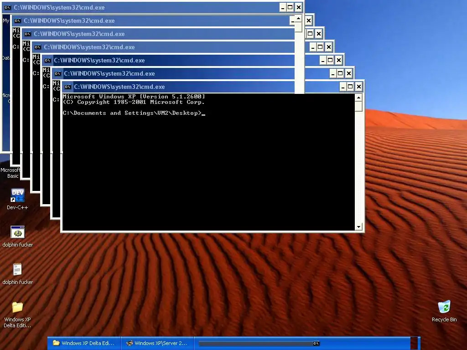Click the scrollbar thumb in the frontmost cmd window
Image resolution: width=467 pixels, height=350 pixels.
(x=358, y=106)
